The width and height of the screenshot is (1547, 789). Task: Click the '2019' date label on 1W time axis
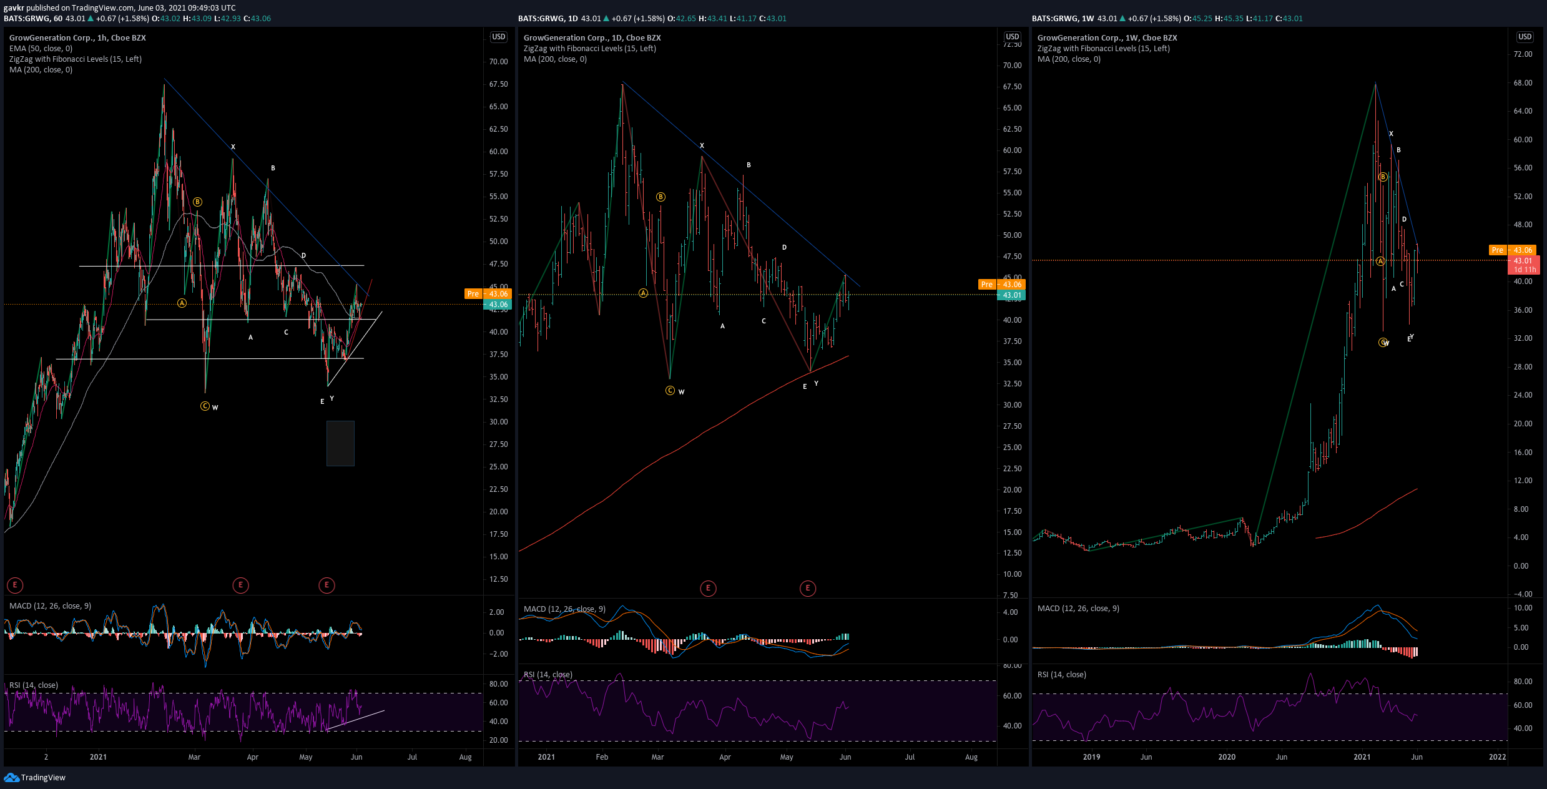[x=1091, y=757]
